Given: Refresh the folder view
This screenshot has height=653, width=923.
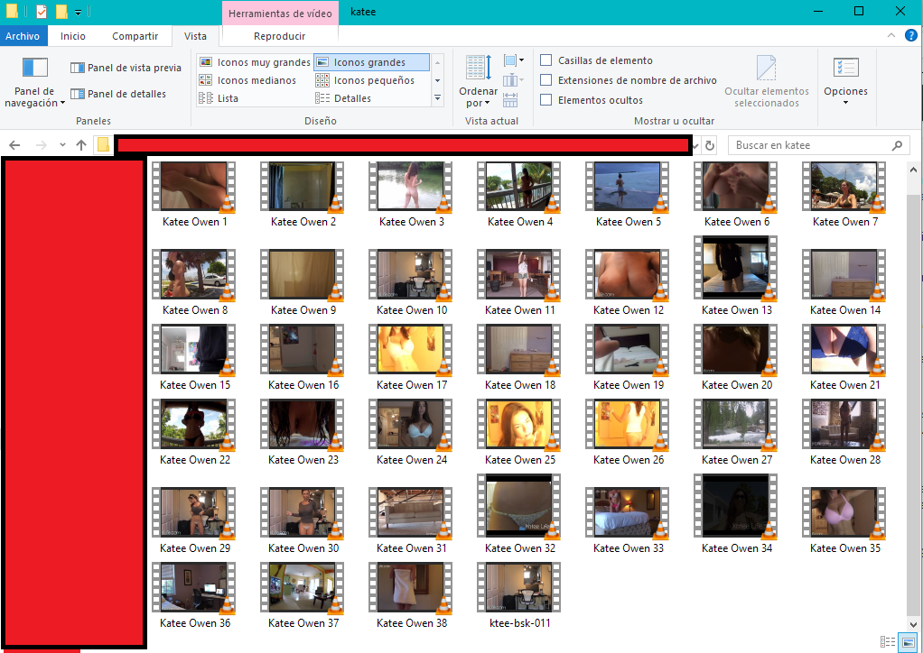Looking at the screenshot, I should tap(710, 145).
